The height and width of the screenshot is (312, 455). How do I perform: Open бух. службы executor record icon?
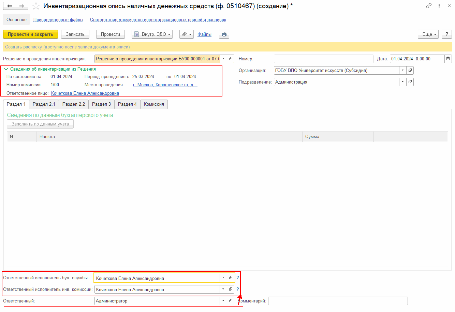[x=231, y=278]
